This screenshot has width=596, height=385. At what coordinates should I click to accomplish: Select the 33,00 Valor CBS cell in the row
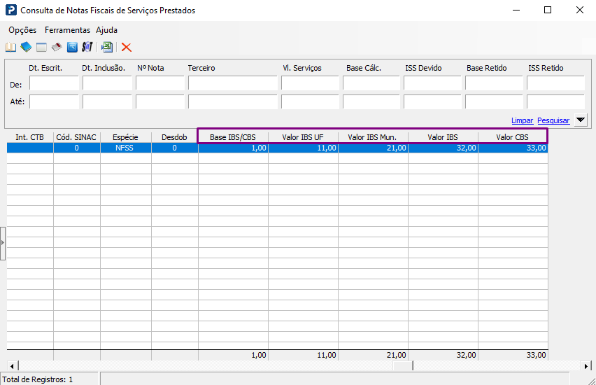coord(513,148)
